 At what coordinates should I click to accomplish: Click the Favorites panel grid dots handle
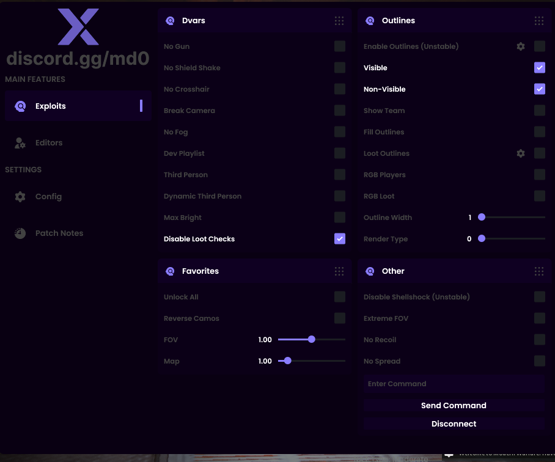[339, 271]
